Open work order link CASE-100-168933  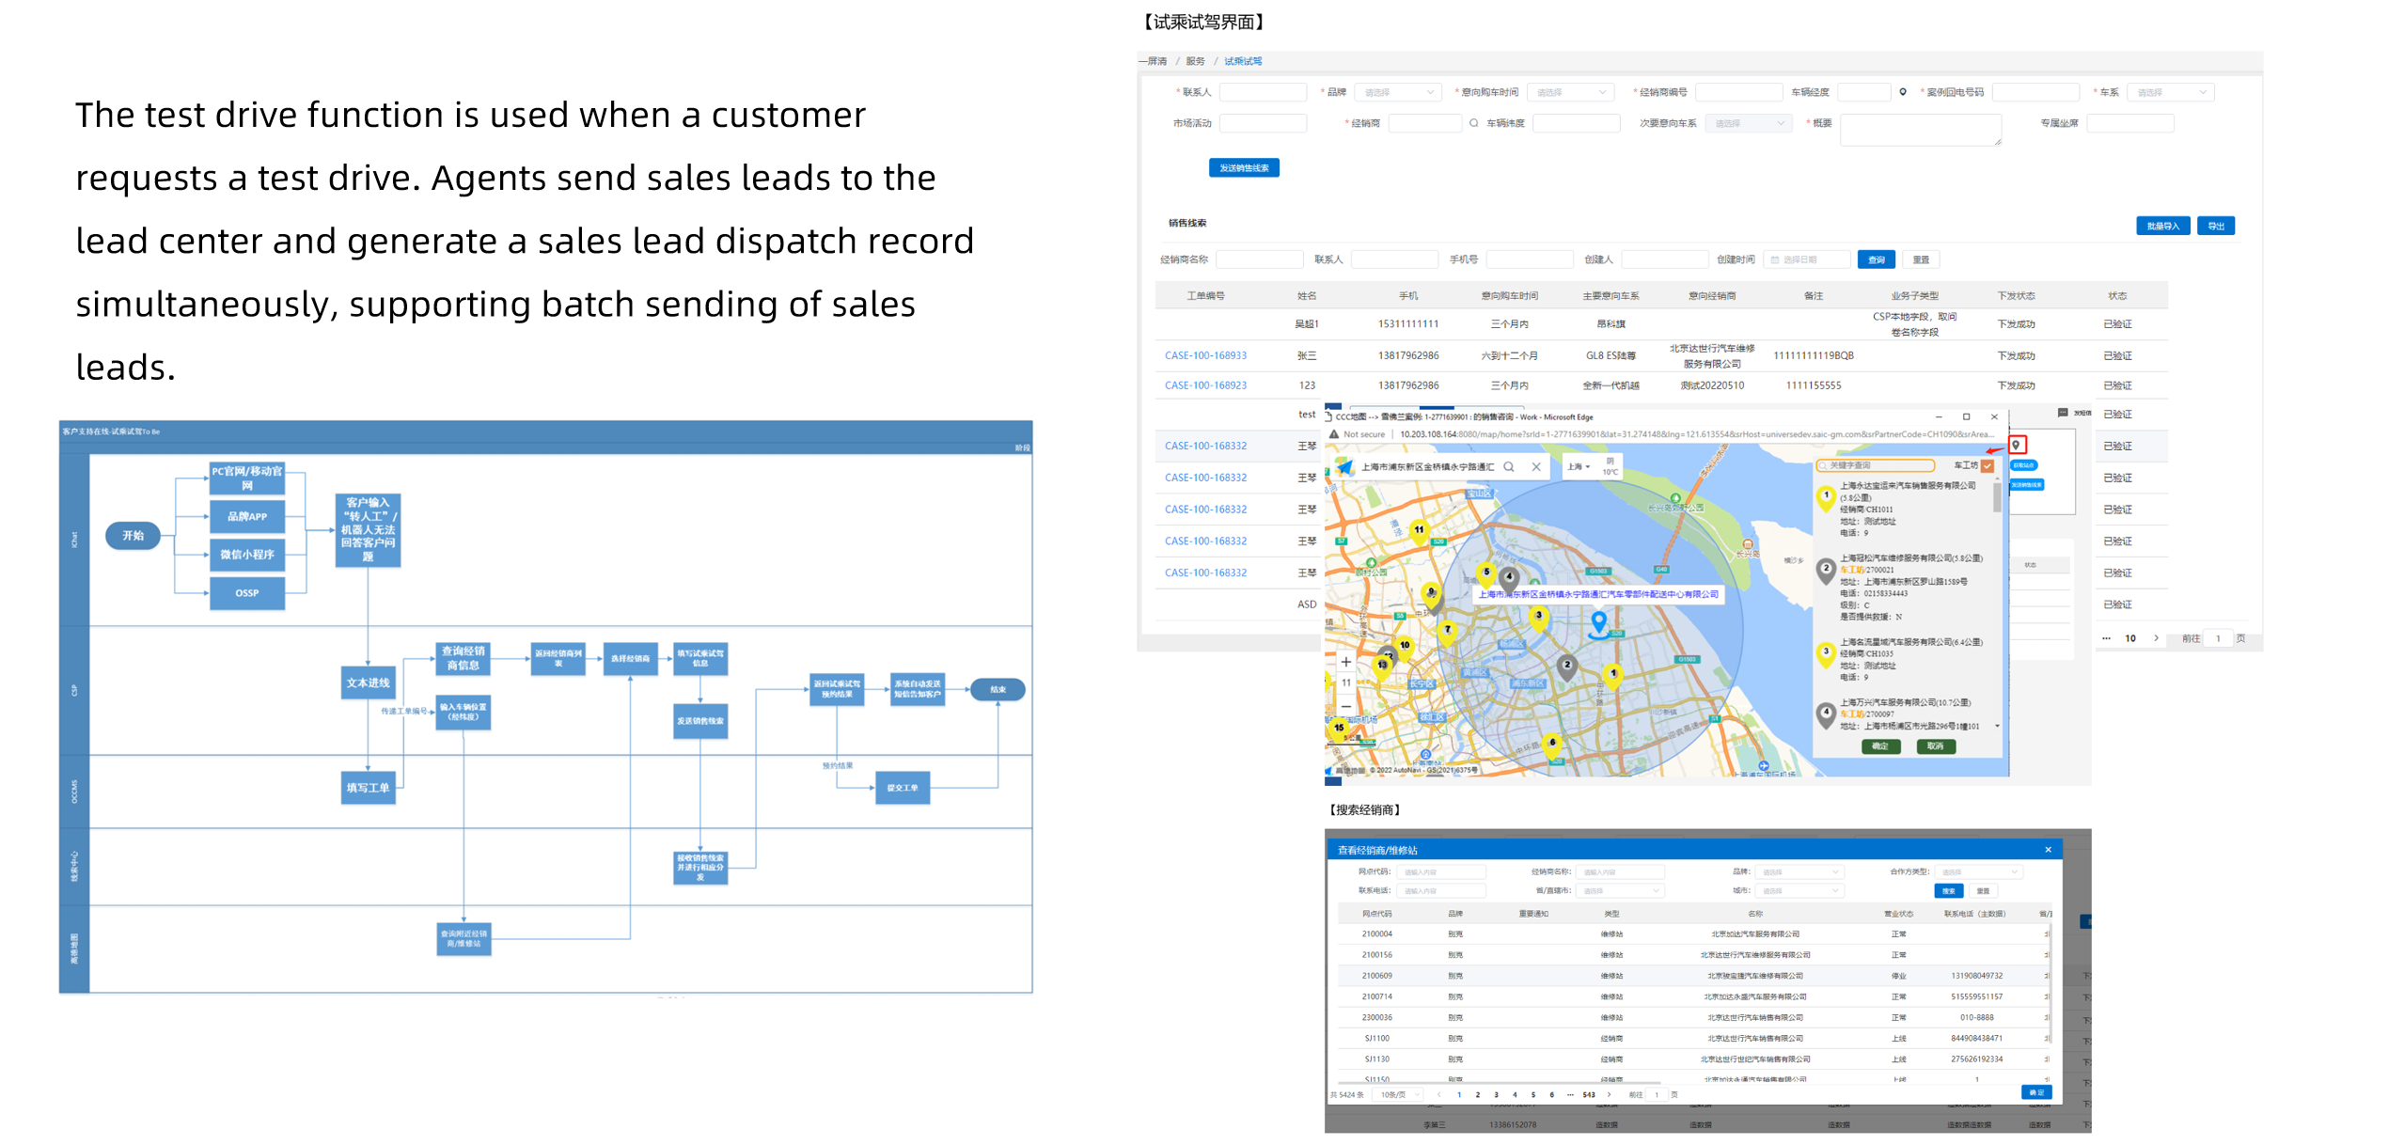pyautogui.click(x=1206, y=355)
